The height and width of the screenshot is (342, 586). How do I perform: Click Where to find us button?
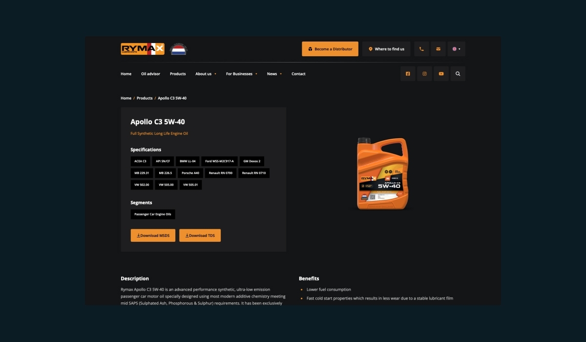386,49
